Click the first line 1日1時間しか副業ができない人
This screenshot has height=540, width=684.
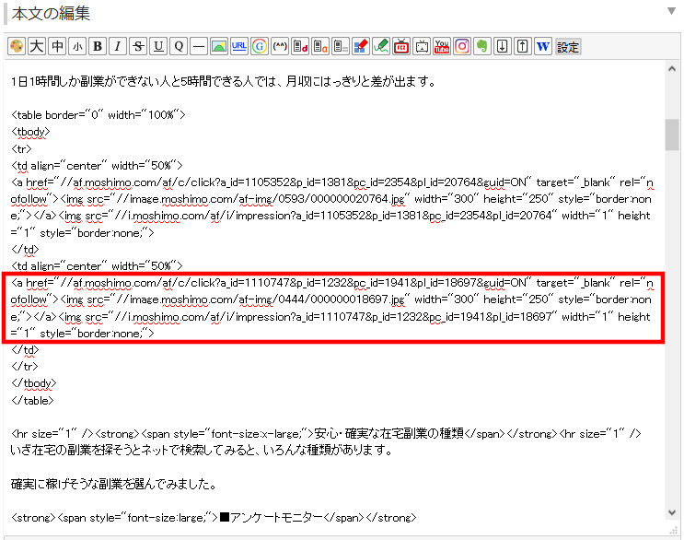224,81
